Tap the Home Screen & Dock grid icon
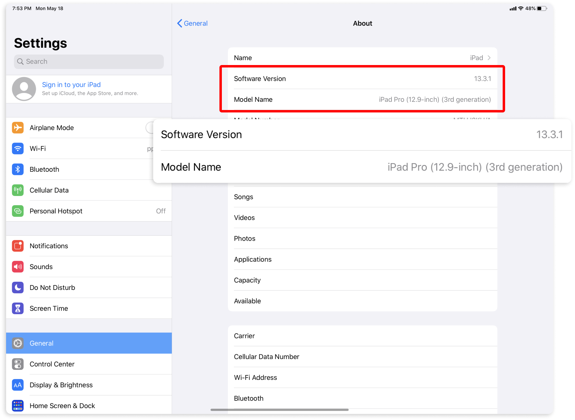 click(18, 406)
